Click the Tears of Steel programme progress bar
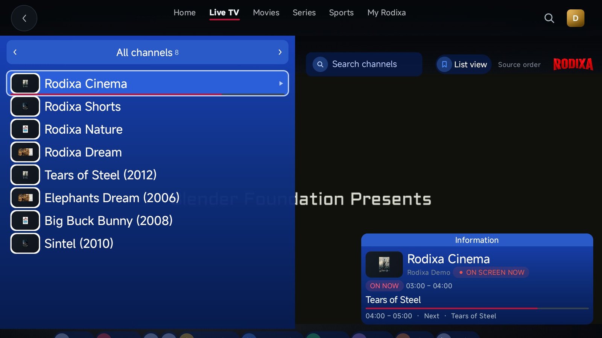Viewport: 602px width, 338px height. click(477, 308)
